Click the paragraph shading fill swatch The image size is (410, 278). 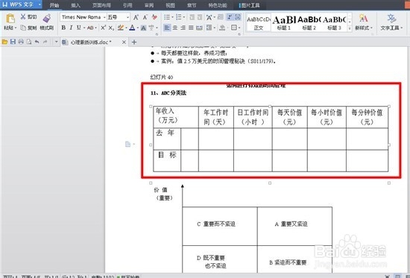pyautogui.click(x=222, y=28)
